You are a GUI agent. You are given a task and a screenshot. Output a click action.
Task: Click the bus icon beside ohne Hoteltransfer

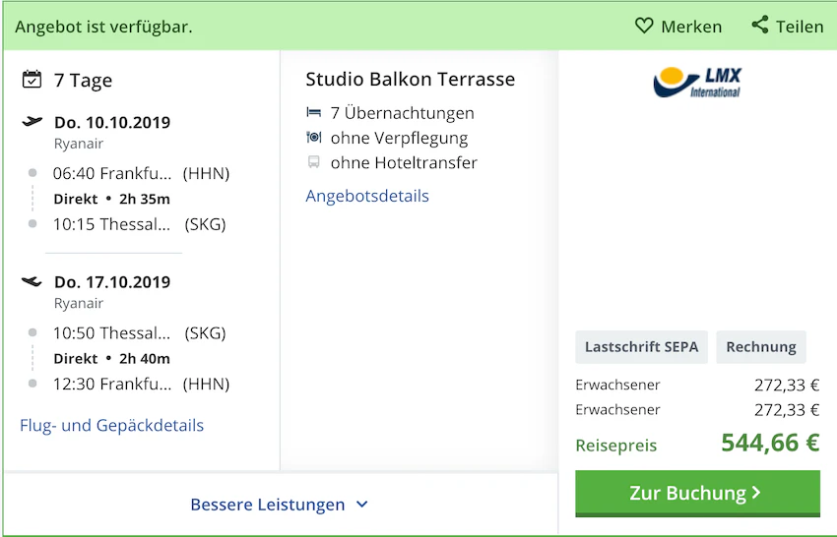click(x=314, y=162)
